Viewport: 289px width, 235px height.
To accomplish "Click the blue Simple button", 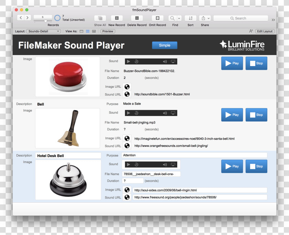I will 164,45.
